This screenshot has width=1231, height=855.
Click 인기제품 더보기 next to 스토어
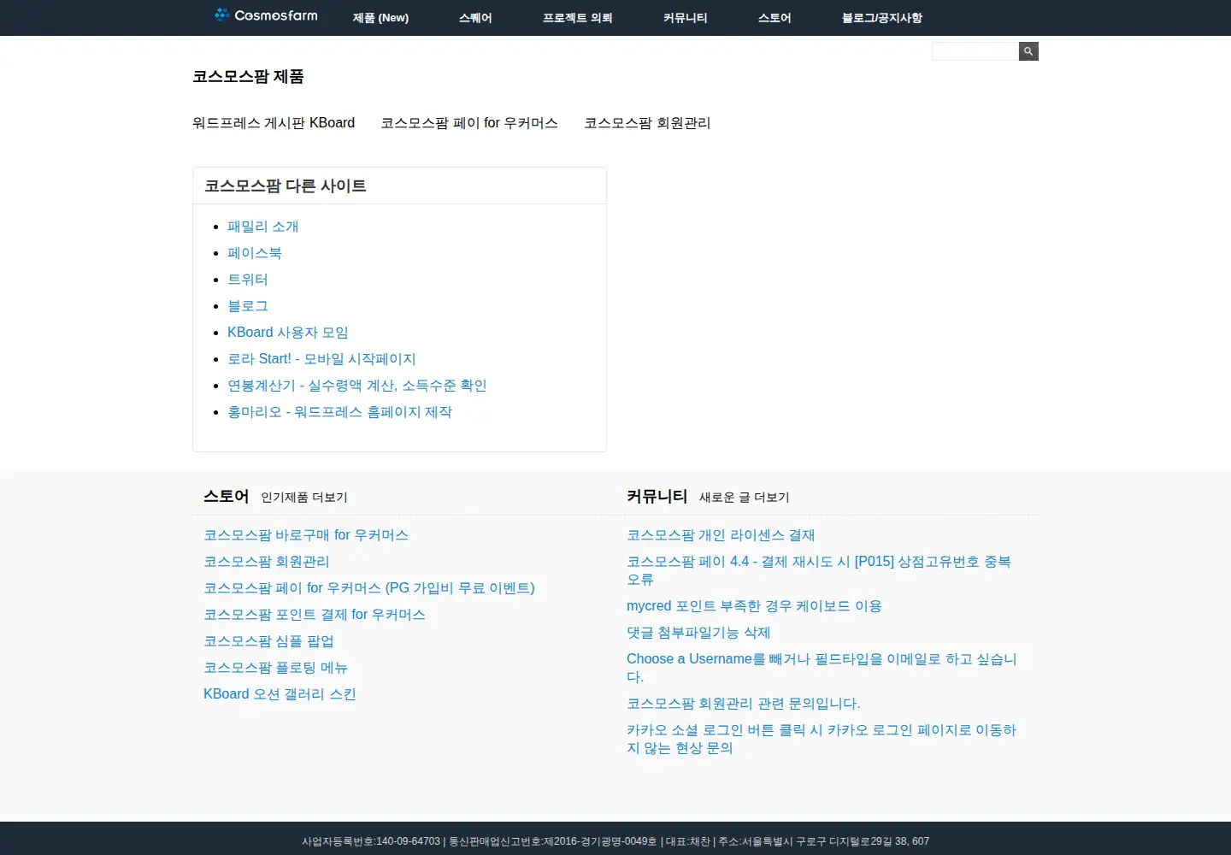click(304, 498)
